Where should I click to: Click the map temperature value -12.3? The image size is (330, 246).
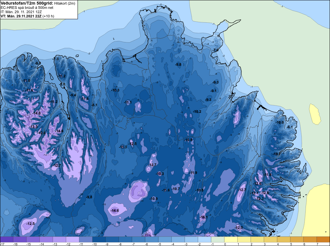pyautogui.click(x=260, y=199)
